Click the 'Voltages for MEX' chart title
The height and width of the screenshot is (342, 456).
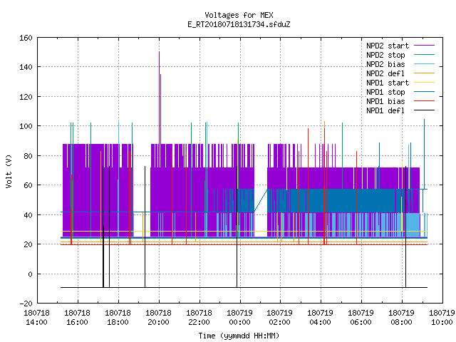[239, 15]
